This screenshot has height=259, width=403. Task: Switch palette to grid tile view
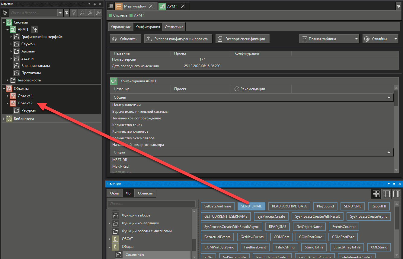tap(376, 194)
